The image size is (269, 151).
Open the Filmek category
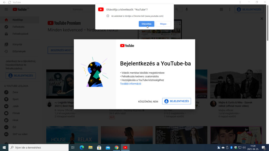coord(20,113)
